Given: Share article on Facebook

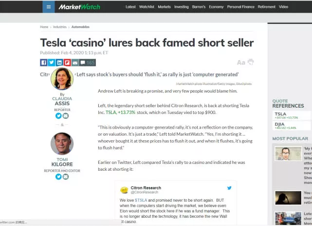Looking at the screenshot, I should 43,63.
